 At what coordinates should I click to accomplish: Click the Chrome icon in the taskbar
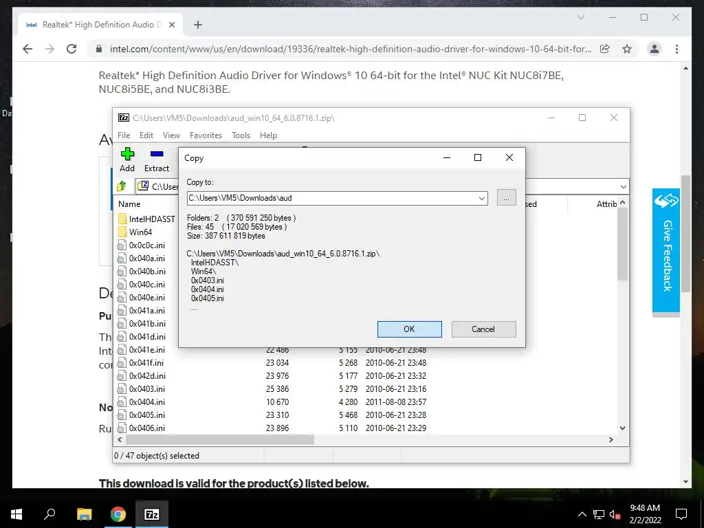[118, 514]
